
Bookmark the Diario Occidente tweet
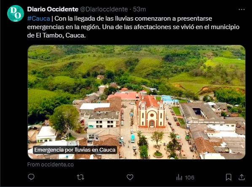(x=228, y=177)
